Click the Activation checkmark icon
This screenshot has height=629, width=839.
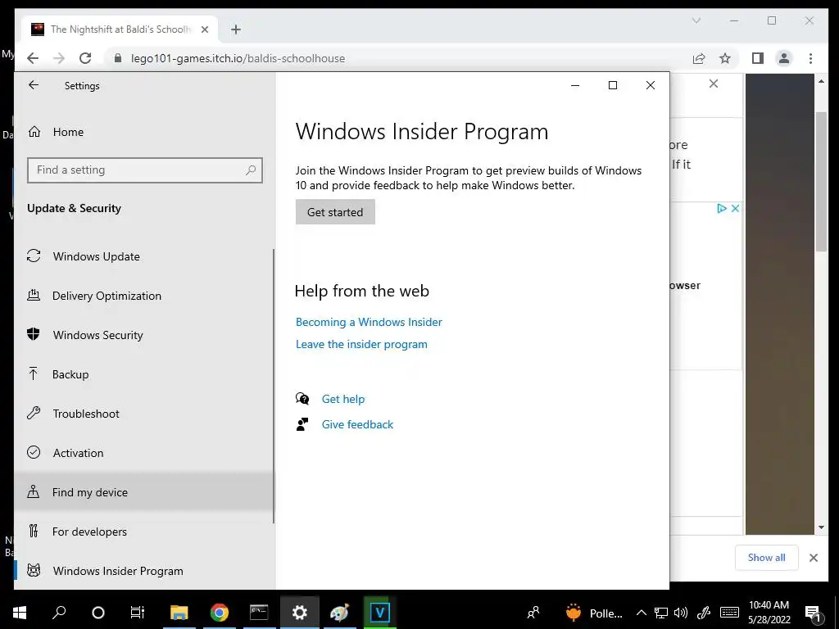click(x=34, y=452)
